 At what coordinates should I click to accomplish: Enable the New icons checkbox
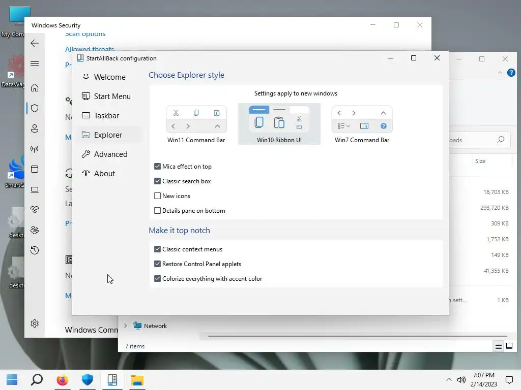158,196
